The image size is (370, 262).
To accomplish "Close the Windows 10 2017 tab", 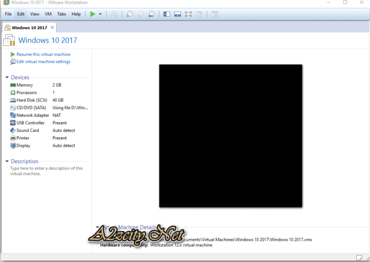I will click(52, 27).
